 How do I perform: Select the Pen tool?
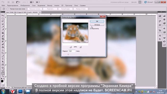[3, 56]
